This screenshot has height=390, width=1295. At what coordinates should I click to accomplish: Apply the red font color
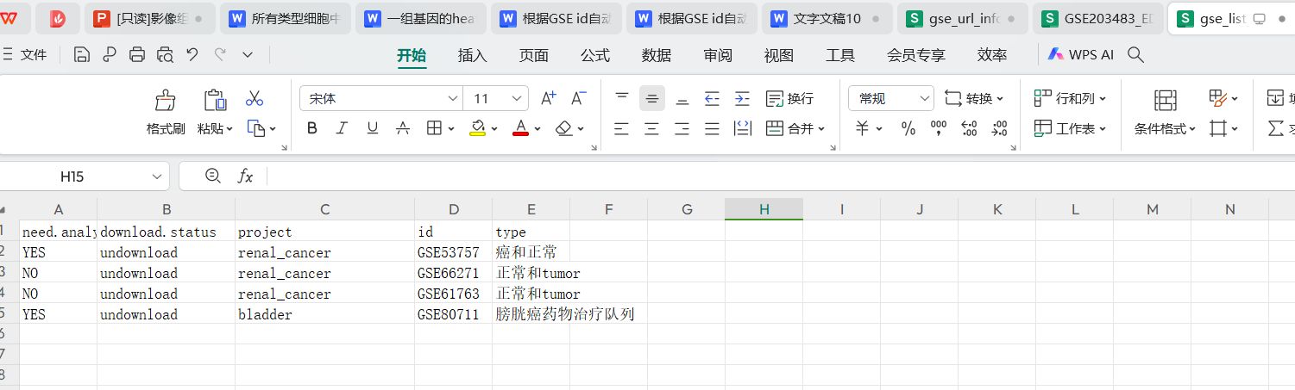[x=520, y=128]
